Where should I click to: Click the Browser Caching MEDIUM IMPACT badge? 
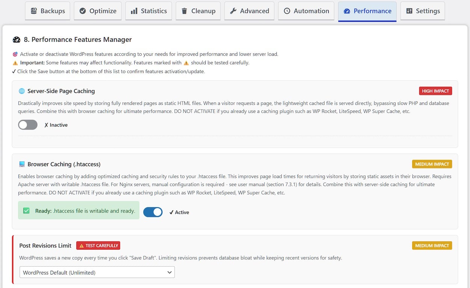pyautogui.click(x=432, y=164)
